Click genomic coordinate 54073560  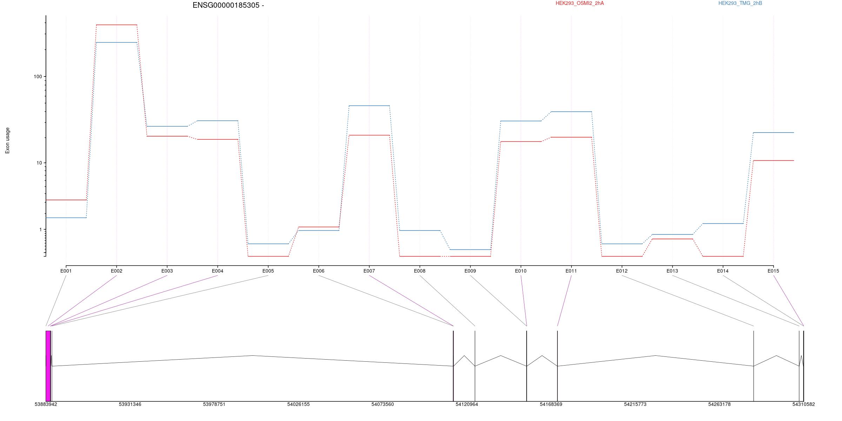point(383,404)
